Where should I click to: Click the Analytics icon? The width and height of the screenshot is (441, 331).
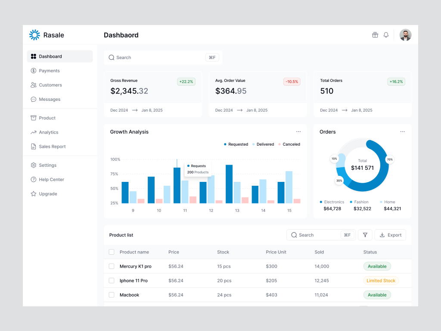click(x=34, y=132)
